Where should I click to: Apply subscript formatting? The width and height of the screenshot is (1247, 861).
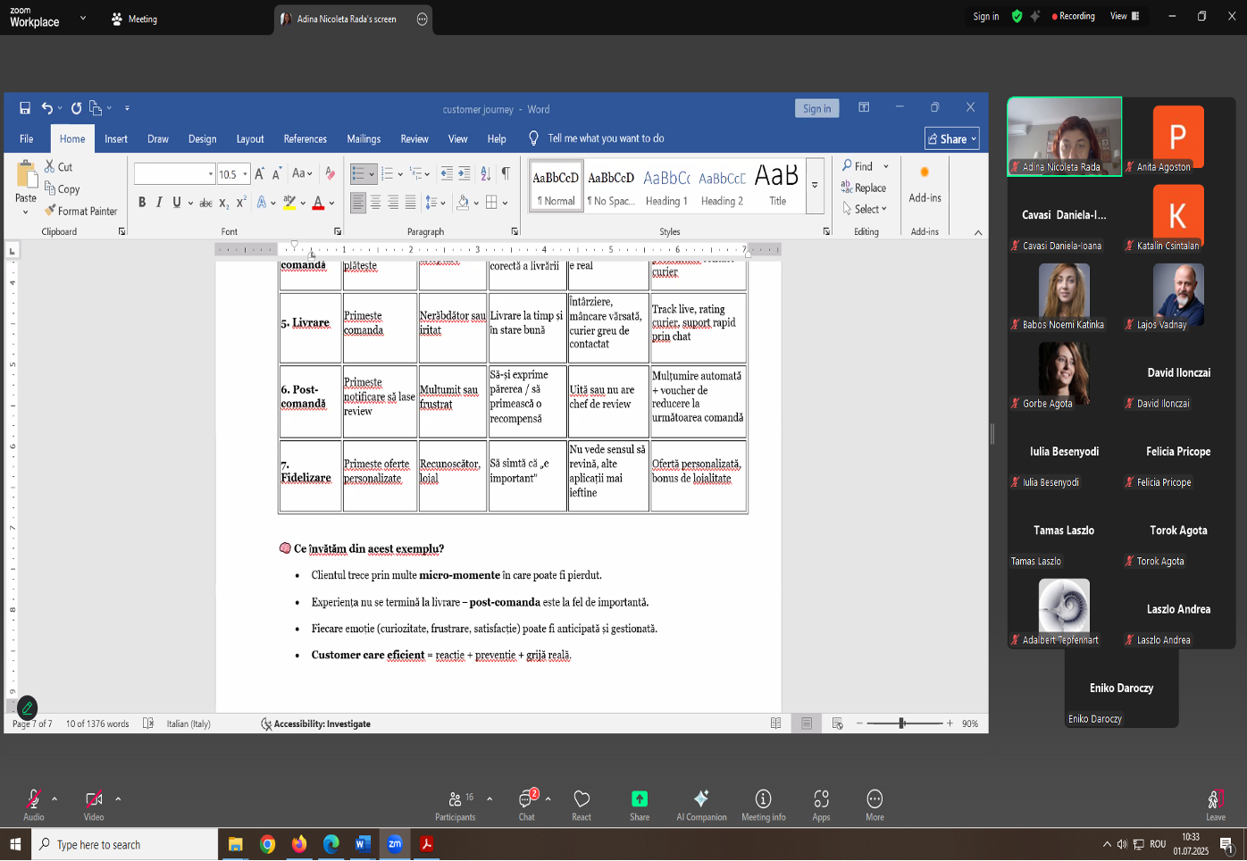[x=224, y=203]
